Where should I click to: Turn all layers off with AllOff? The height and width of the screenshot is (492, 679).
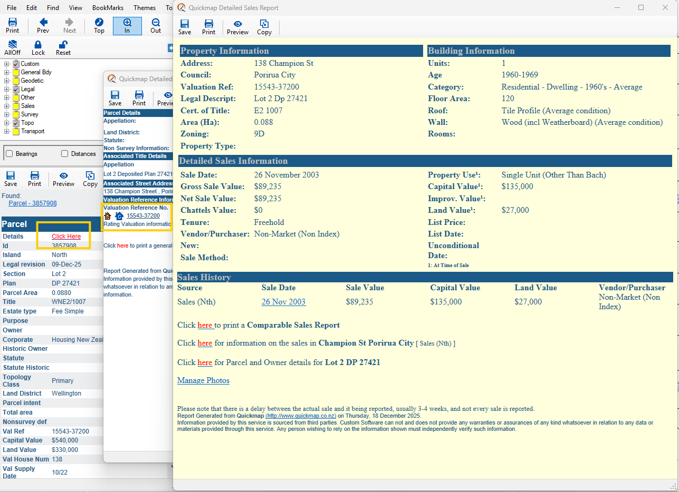click(12, 47)
